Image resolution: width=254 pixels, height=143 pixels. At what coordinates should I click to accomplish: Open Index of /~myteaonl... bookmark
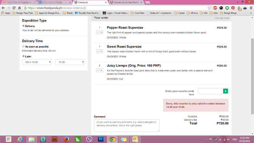160,13
